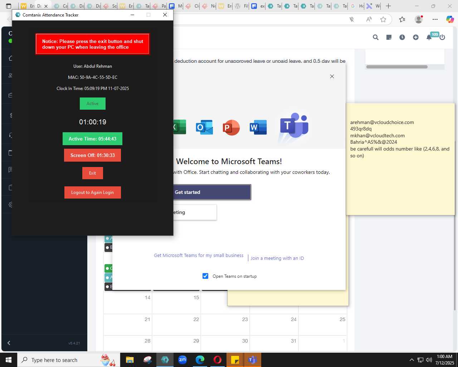Open the search icon in the page header
Viewport: 458px width, 367px height.
point(375,37)
